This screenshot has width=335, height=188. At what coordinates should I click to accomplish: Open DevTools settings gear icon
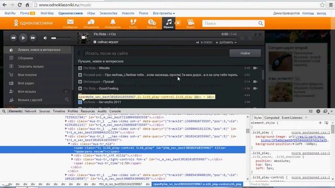click(318, 111)
